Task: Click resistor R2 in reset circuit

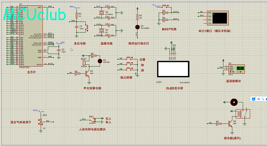Action: pyautogui.click(x=77, y=15)
